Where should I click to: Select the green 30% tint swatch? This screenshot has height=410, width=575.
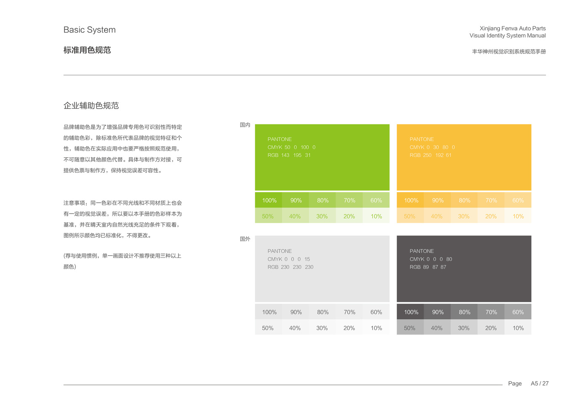click(322, 216)
